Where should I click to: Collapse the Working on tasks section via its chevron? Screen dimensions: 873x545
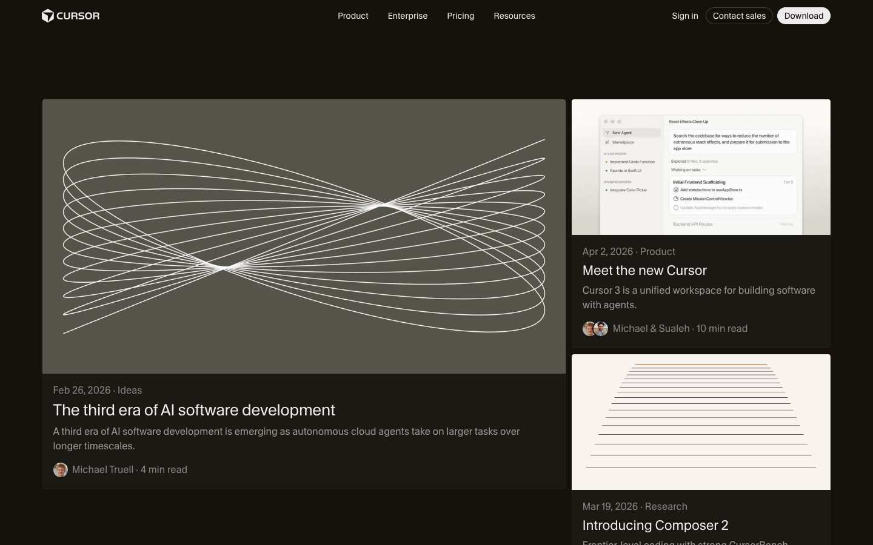pyautogui.click(x=705, y=170)
